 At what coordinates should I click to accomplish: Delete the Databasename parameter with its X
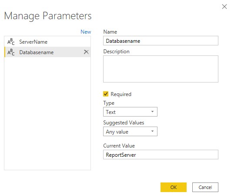pos(86,52)
